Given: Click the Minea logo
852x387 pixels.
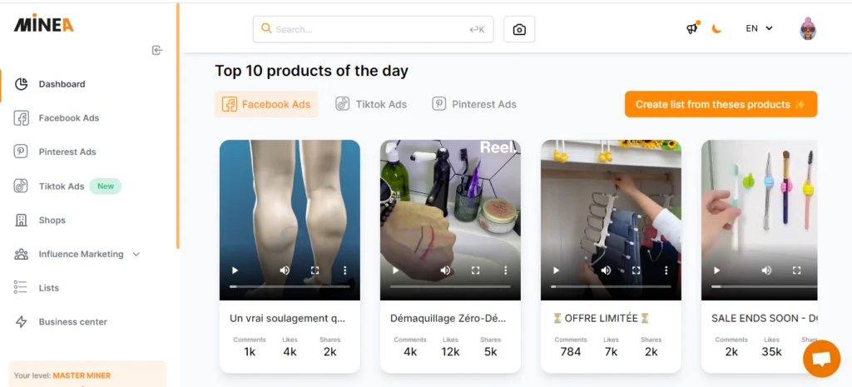Looking at the screenshot, I should point(44,23).
